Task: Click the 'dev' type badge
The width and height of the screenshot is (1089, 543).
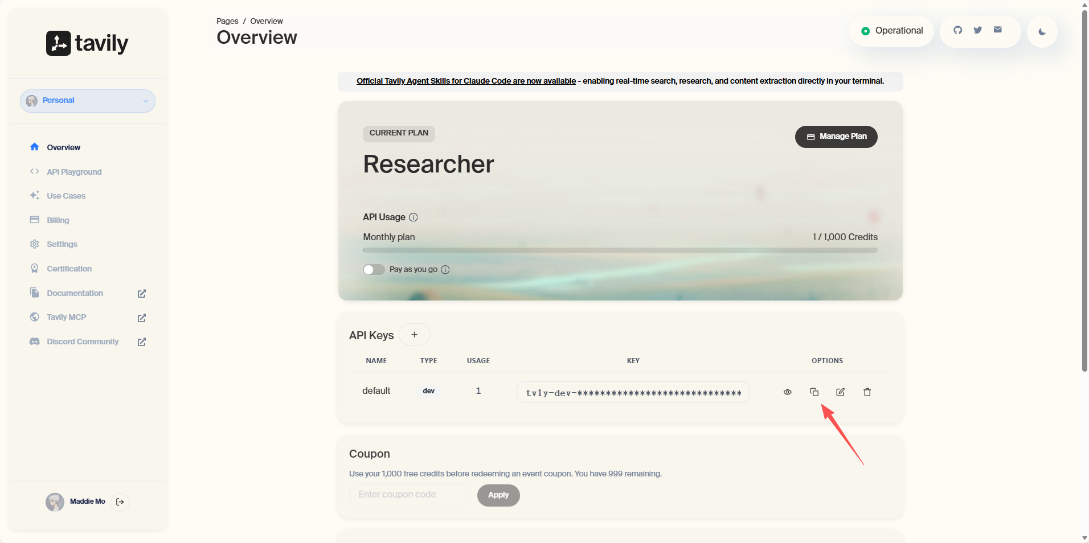Action: pos(429,391)
